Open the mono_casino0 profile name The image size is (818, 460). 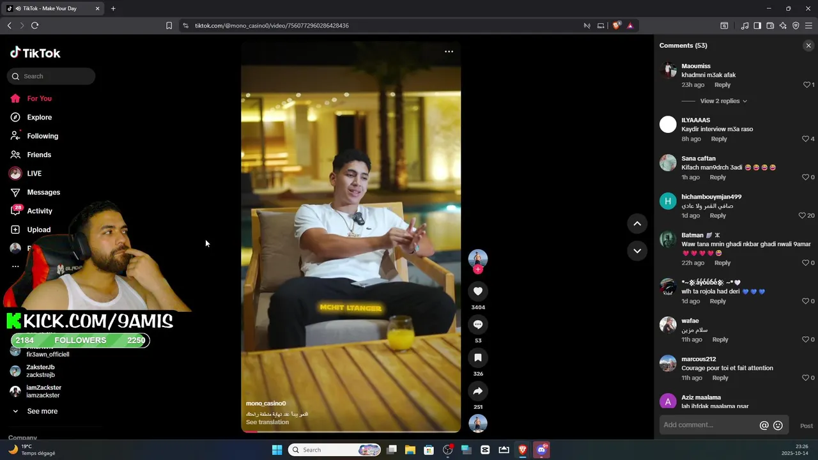coord(266,404)
